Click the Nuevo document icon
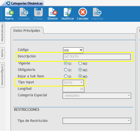 (x=9, y=12)
